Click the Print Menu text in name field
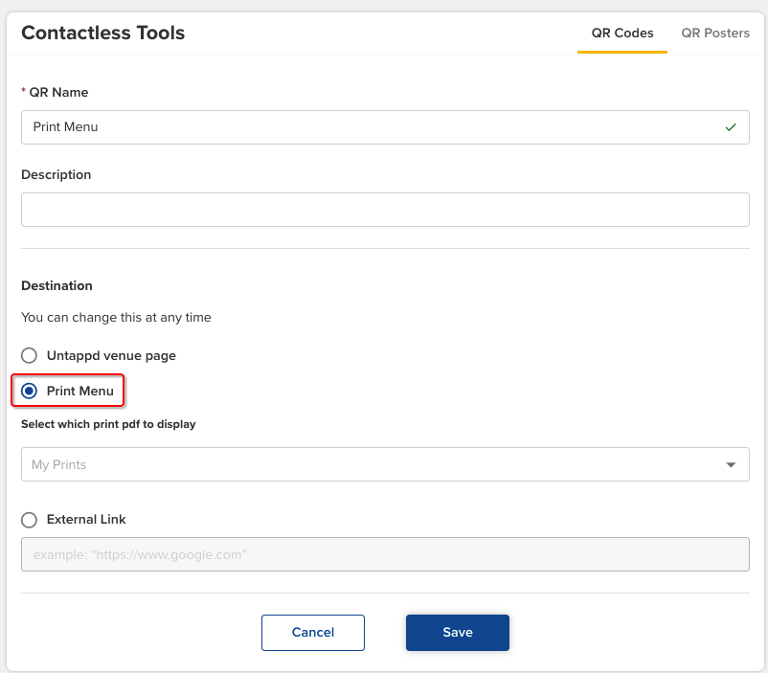 65,127
